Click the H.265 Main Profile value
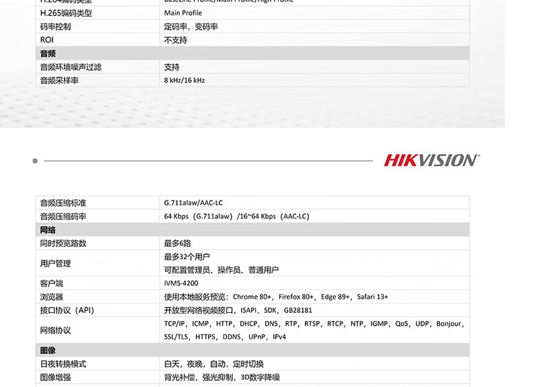 tap(183, 13)
